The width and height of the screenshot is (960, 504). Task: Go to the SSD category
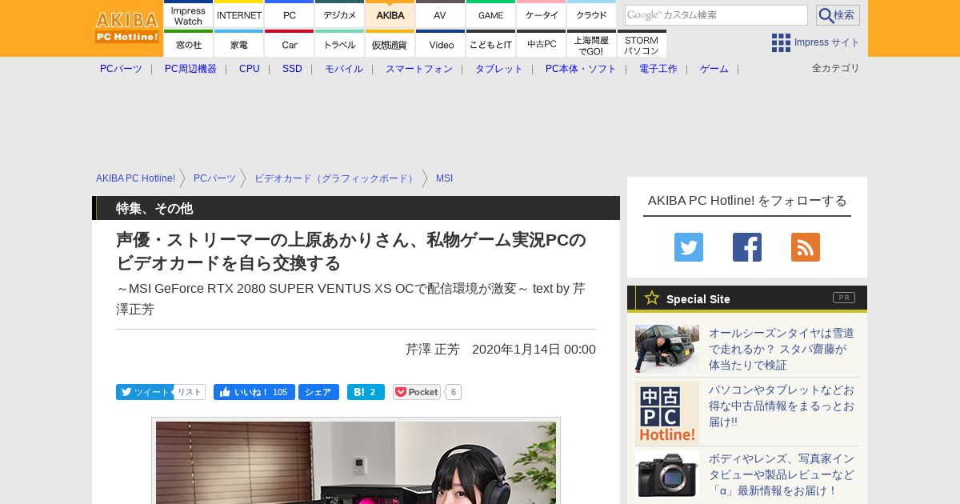[292, 69]
